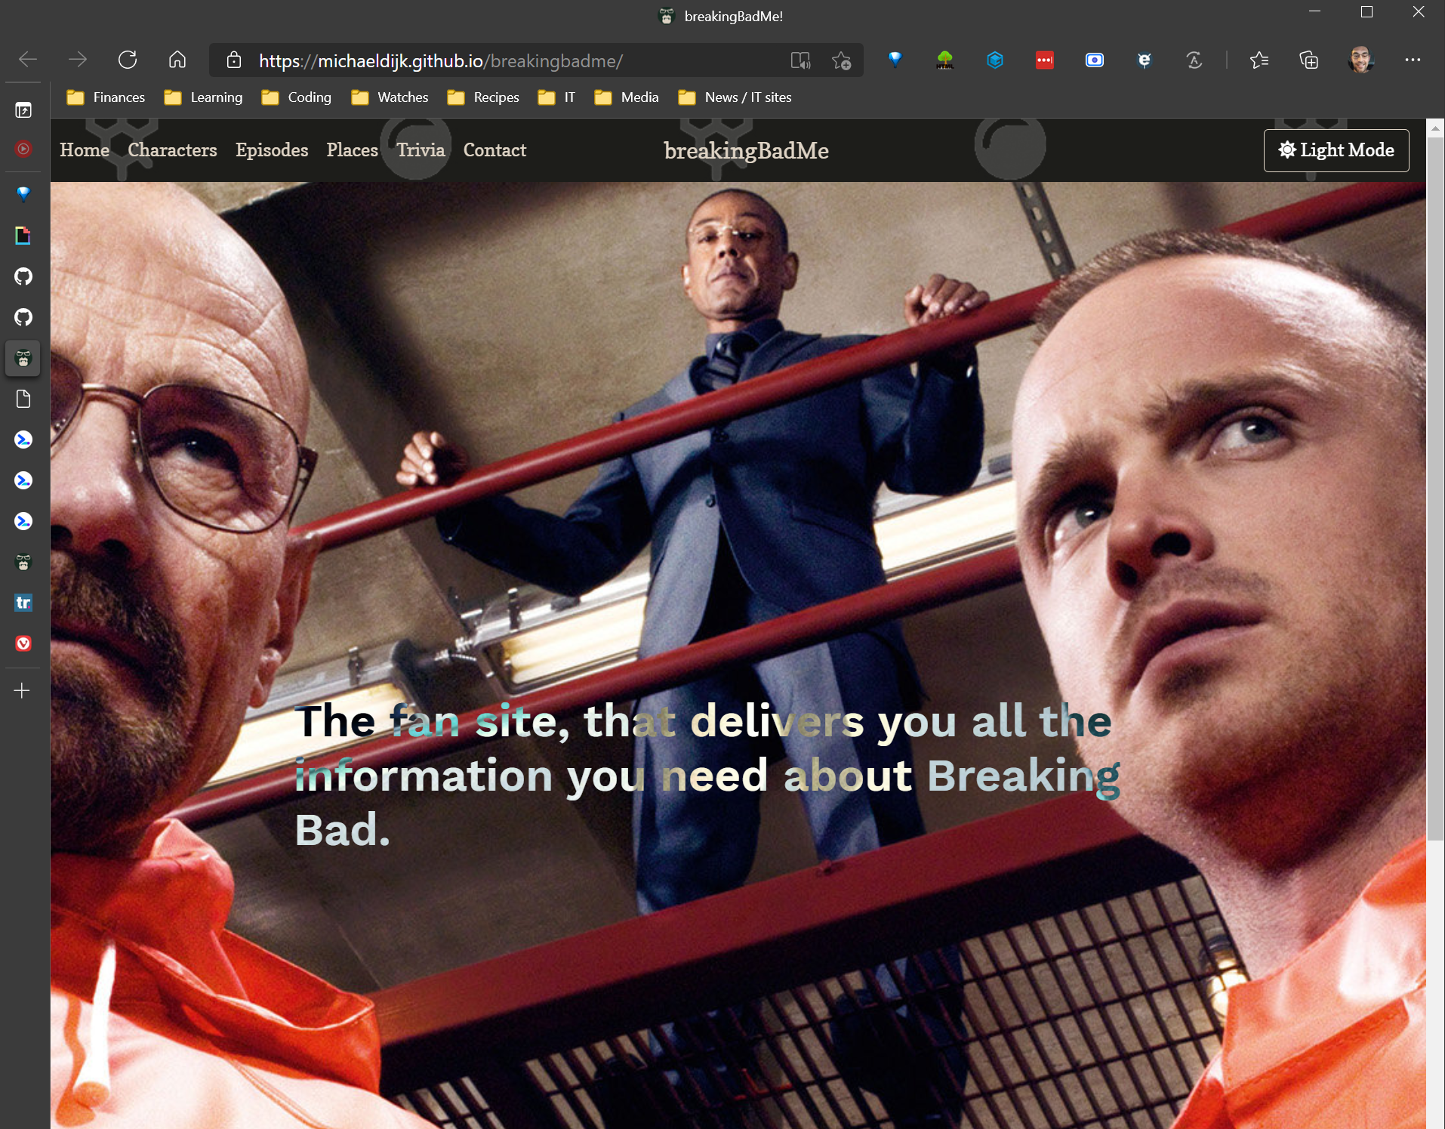Expand the Watches bookmarks folder
The image size is (1445, 1129).
pos(390,97)
